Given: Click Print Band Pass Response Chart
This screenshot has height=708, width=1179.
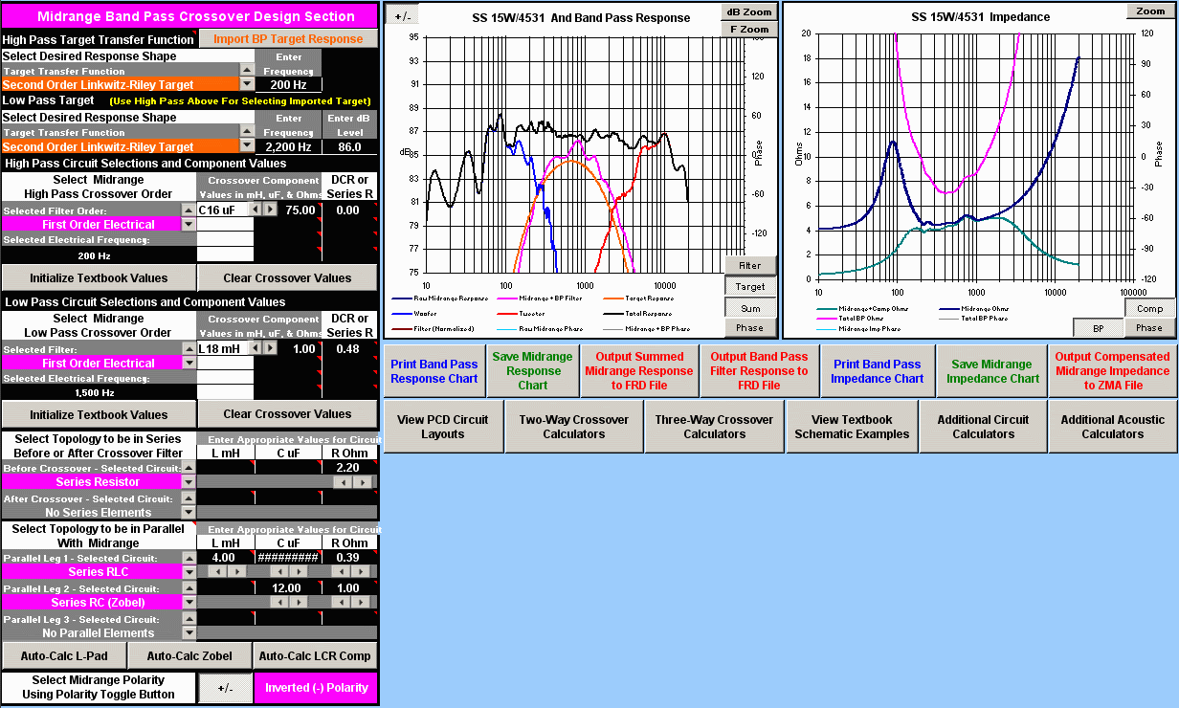Looking at the screenshot, I should [434, 371].
